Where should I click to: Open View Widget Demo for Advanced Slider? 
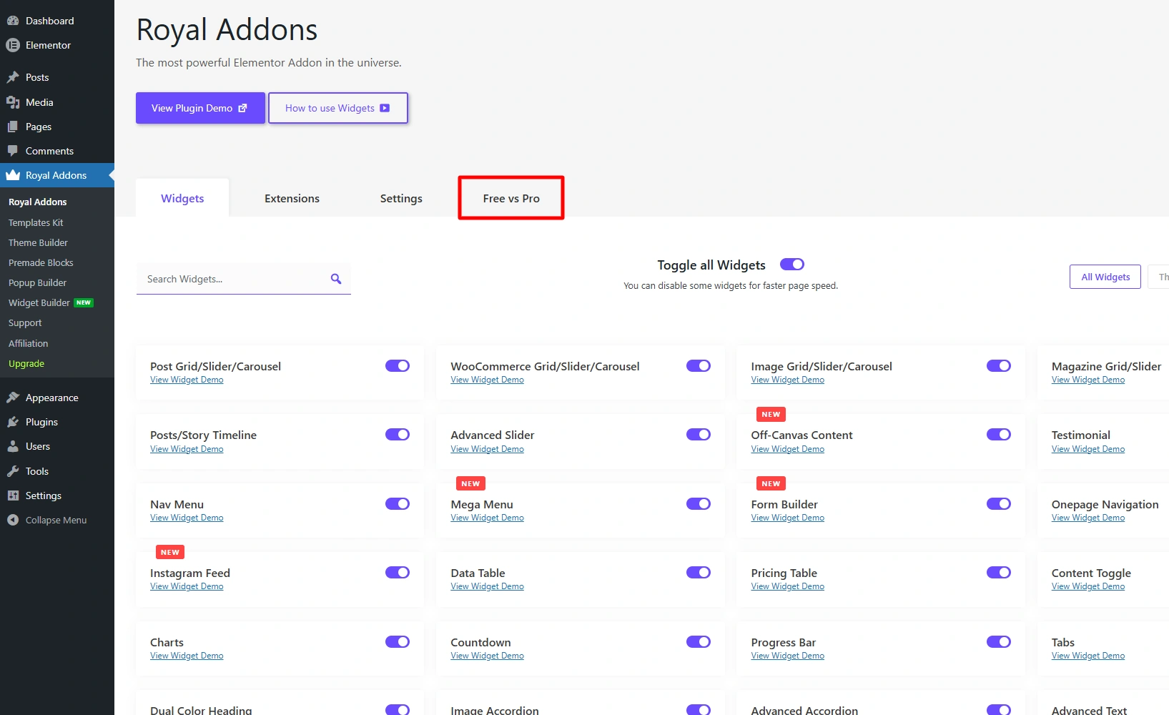click(487, 449)
